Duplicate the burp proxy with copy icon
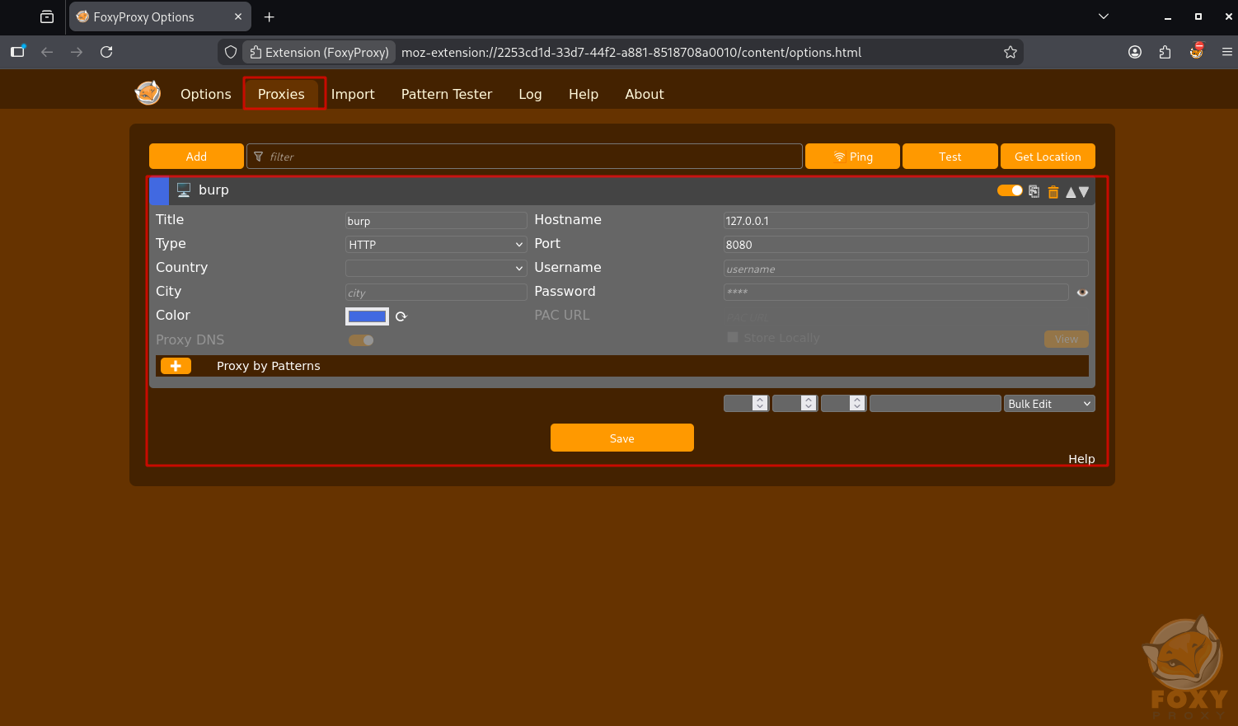 coord(1034,191)
